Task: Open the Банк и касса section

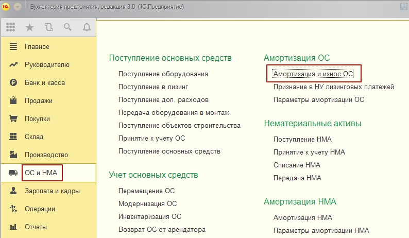Action: (x=45, y=83)
